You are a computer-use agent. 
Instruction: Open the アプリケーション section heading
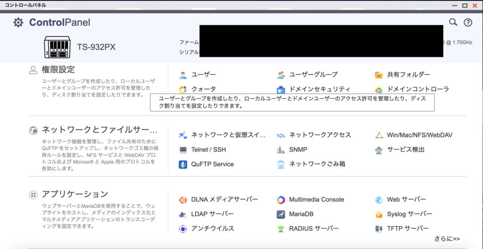75,194
